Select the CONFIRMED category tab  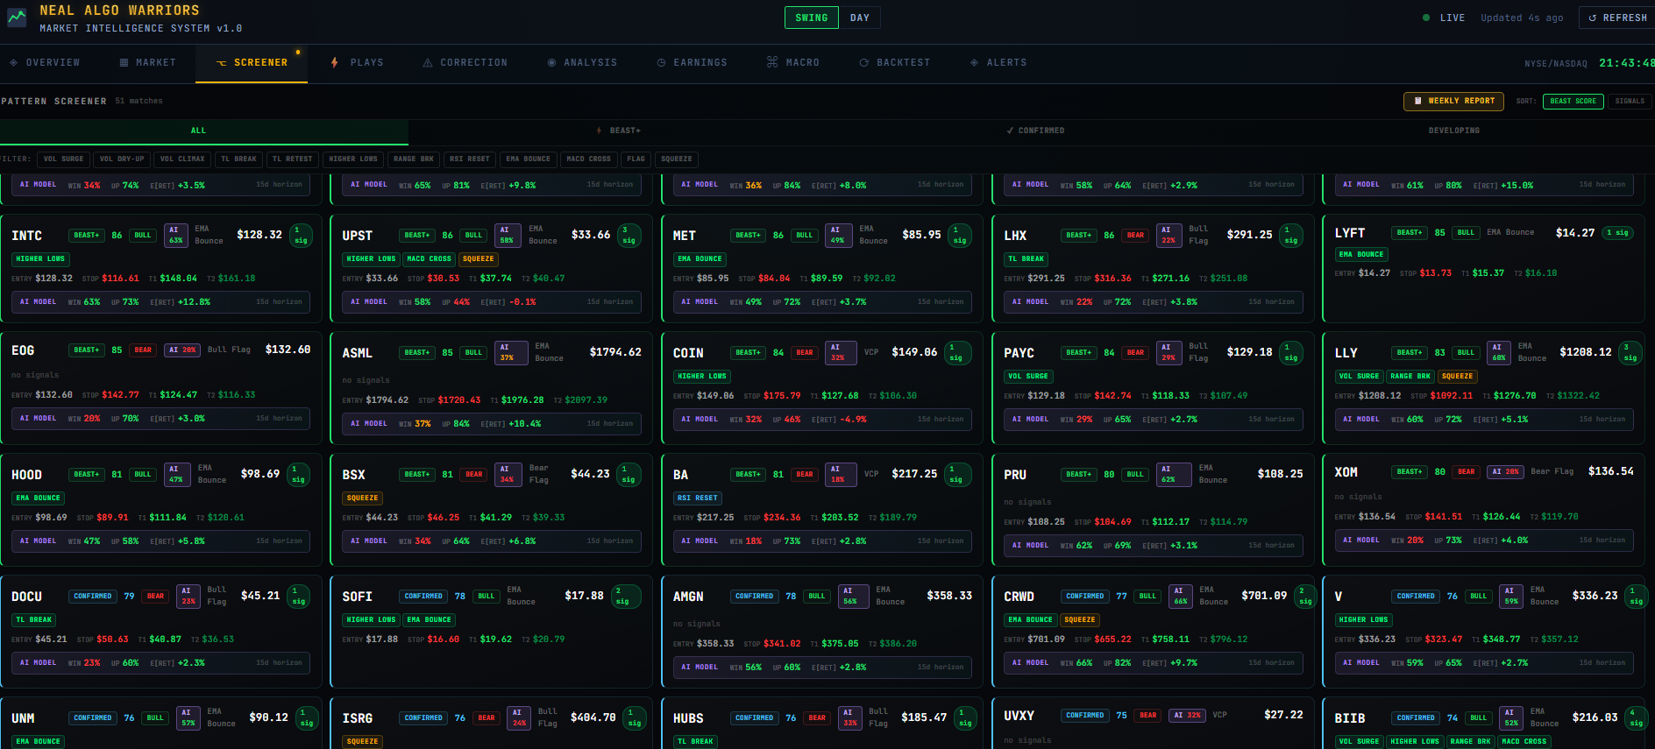[1035, 131]
